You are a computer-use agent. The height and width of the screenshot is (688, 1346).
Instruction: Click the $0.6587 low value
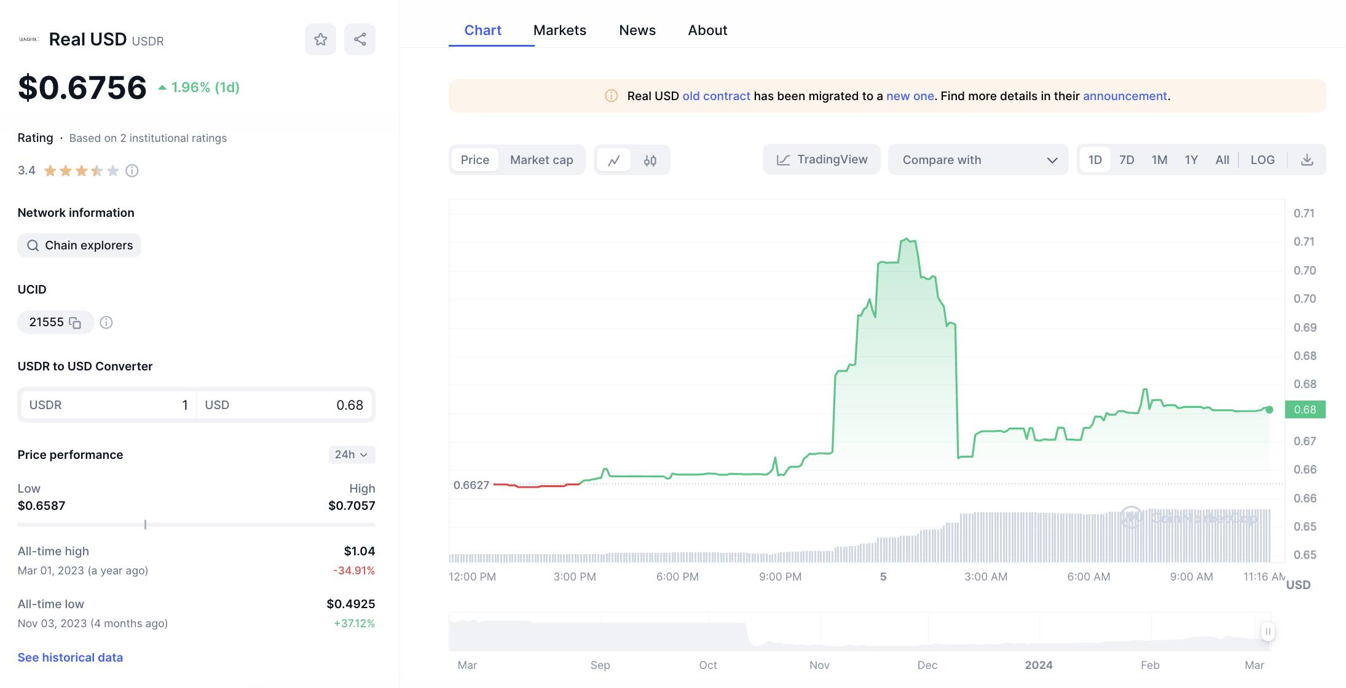pyautogui.click(x=41, y=506)
